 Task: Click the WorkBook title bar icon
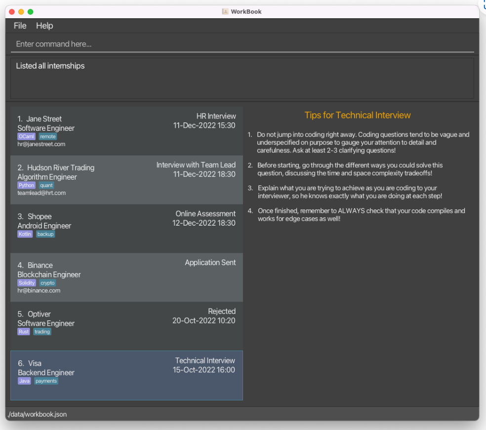[225, 11]
